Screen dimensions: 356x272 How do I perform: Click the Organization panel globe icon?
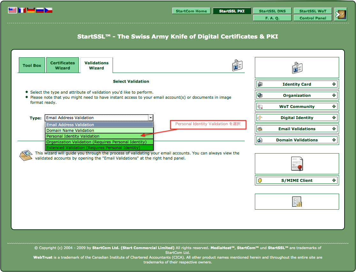click(x=260, y=96)
